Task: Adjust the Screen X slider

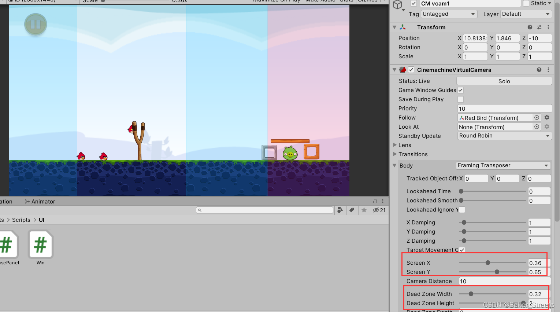Action: [x=492, y=263]
